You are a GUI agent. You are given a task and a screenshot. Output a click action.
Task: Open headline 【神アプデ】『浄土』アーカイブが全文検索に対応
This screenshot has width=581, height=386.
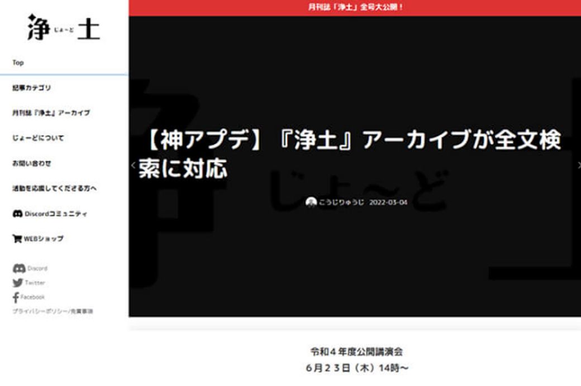point(350,153)
